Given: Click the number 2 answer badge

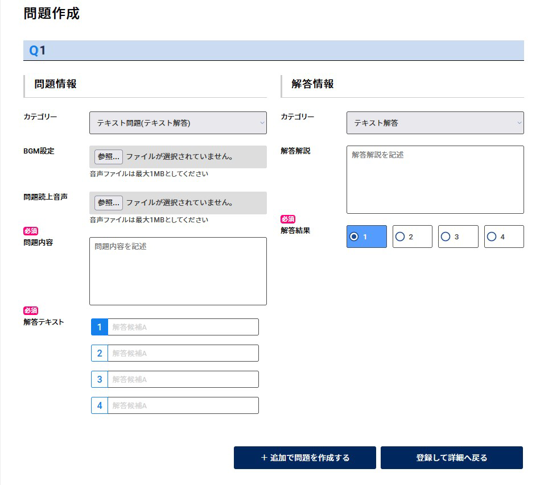Looking at the screenshot, I should point(100,353).
